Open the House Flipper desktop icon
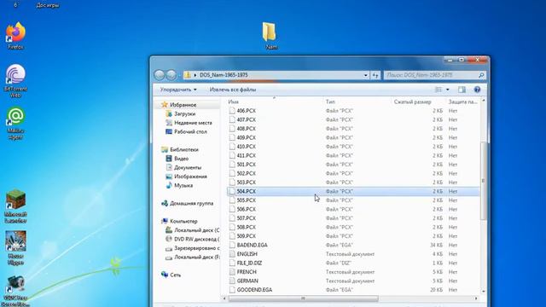Viewport: 546px width, 307px height. (x=15, y=248)
